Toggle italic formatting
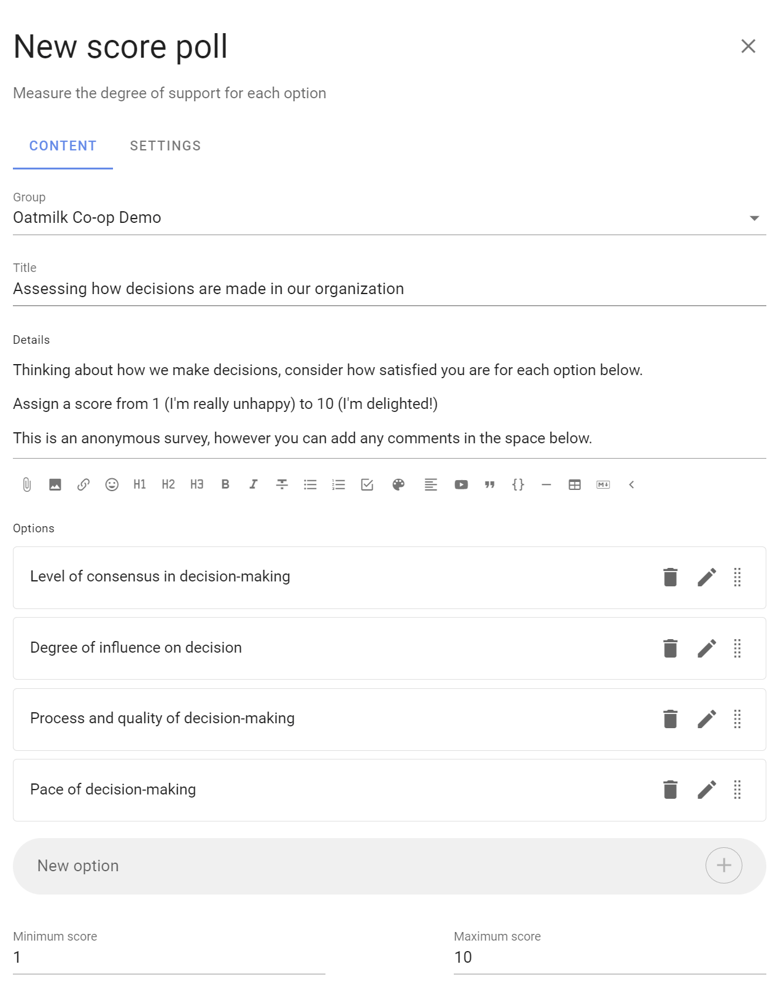The width and height of the screenshot is (778, 1002). coord(254,484)
